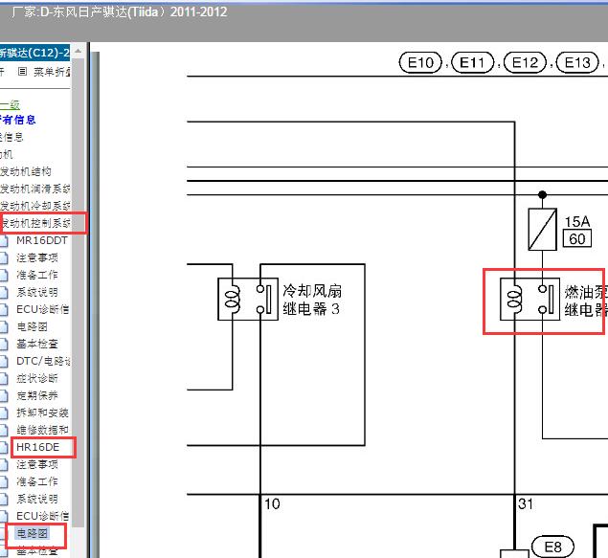Open 准备工作 under MR16DDT
Image resolution: width=608 pixels, height=558 pixels.
[36, 275]
